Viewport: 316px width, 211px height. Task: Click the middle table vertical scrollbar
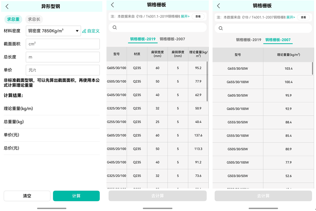207,81
